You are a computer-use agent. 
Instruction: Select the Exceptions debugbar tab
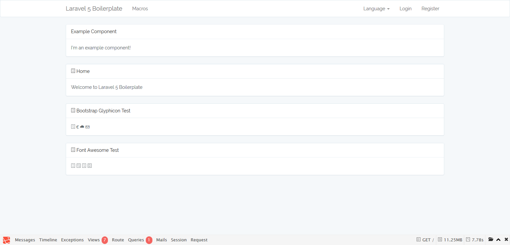(72, 240)
